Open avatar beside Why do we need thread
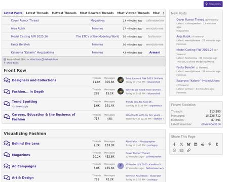The image size is (228, 182). tap(121, 92)
